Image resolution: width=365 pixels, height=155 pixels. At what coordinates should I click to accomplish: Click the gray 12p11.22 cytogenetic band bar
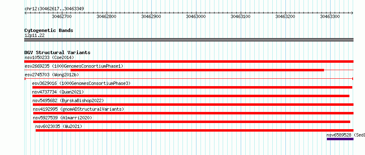189,40
